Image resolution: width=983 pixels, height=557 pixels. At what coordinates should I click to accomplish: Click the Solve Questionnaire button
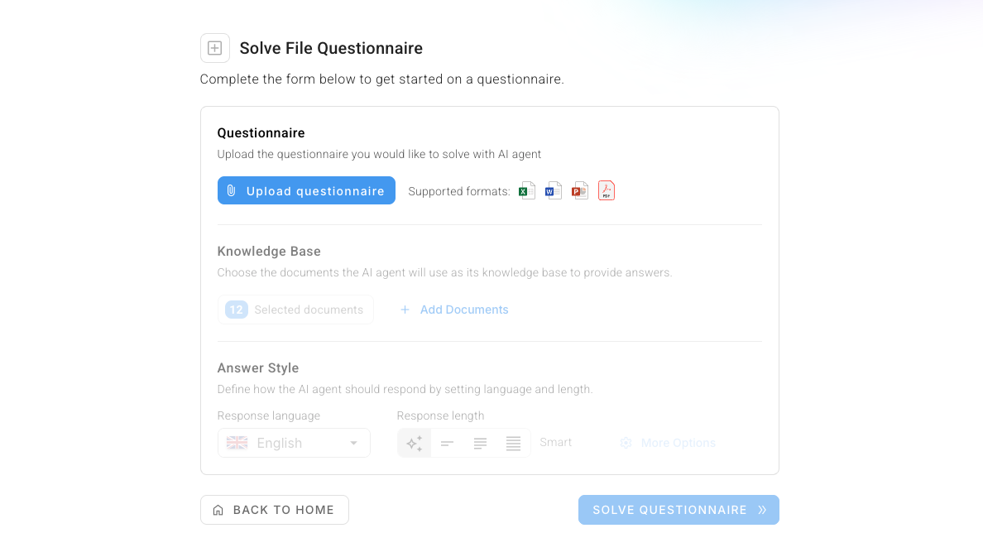[x=679, y=510]
